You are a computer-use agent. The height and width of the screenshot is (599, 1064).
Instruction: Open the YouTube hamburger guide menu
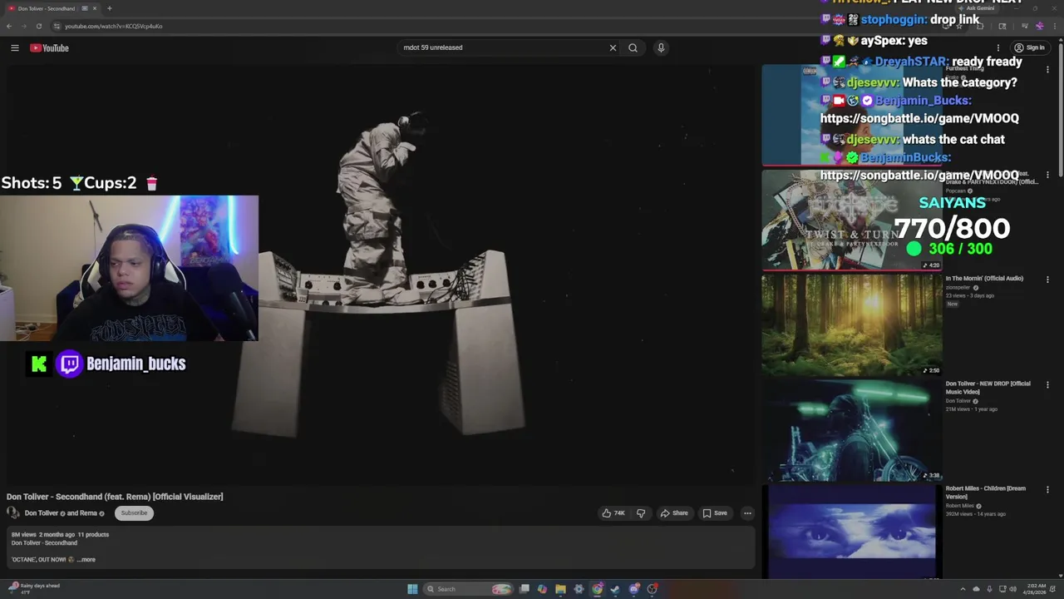15,48
